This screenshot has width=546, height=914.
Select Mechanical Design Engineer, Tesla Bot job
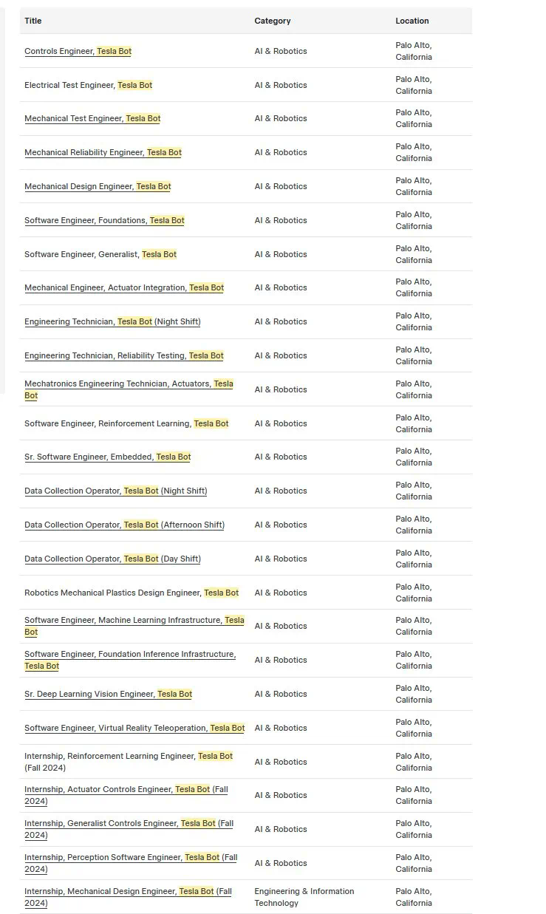98,186
